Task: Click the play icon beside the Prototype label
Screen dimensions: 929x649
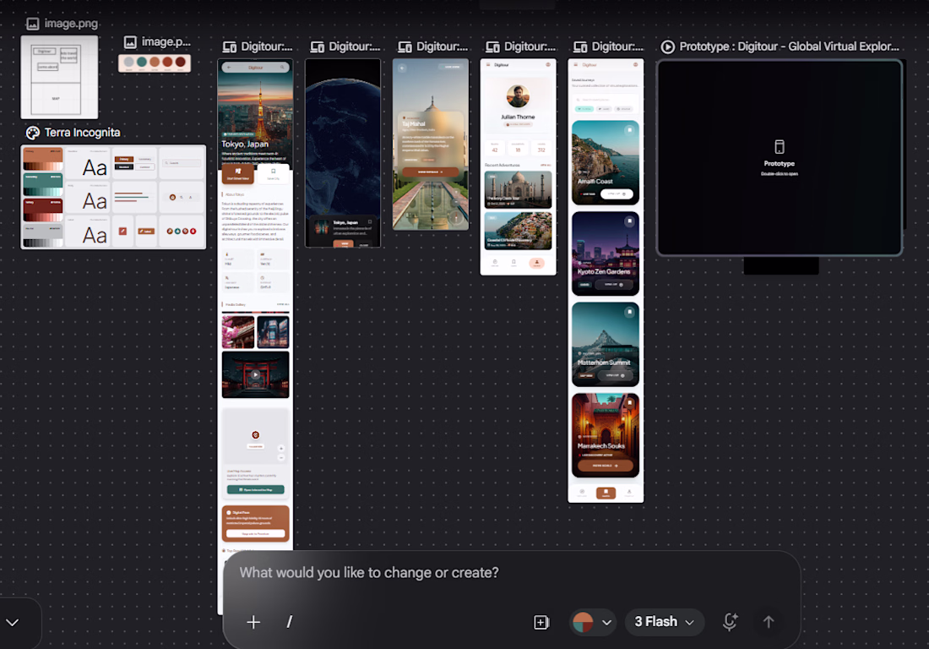Action: point(668,46)
